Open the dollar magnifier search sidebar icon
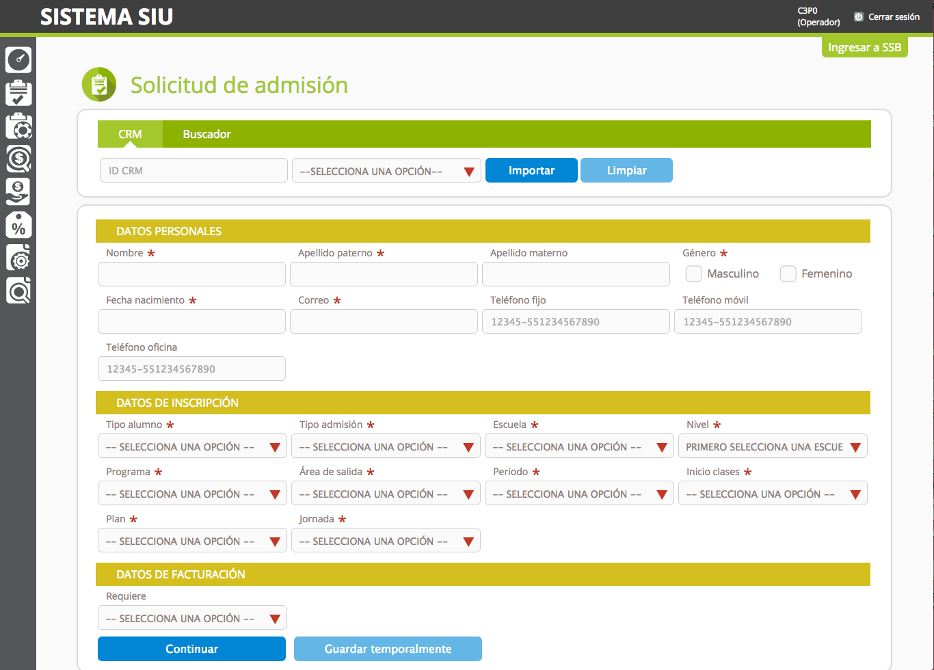The width and height of the screenshot is (934, 670). tap(18, 159)
